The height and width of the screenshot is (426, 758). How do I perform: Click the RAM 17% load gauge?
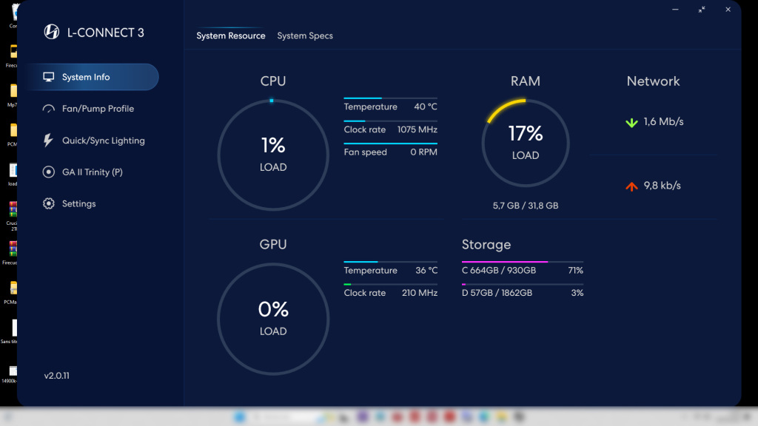tap(525, 143)
